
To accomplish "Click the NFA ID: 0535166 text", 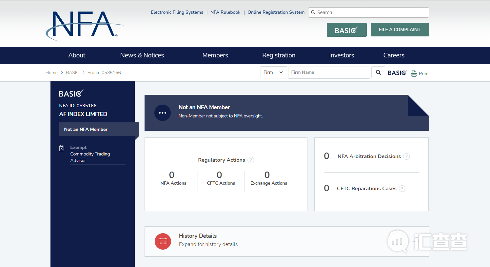I will 78,106.
